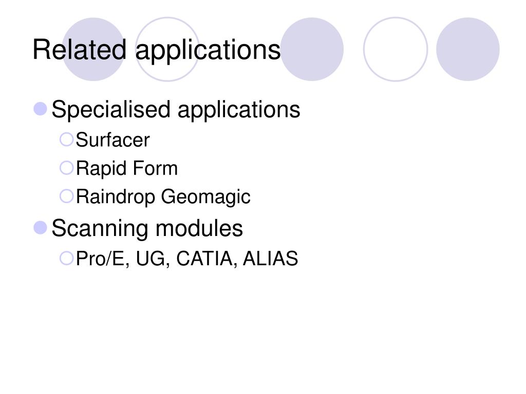The width and height of the screenshot is (526, 394).
Task: Select the 'Rapid Form' list item
Action: coord(127,168)
